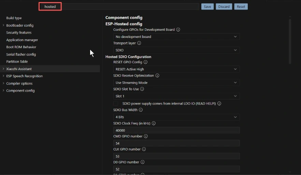Enable SDIO power supply from internal LDO checkbox

point(116,103)
